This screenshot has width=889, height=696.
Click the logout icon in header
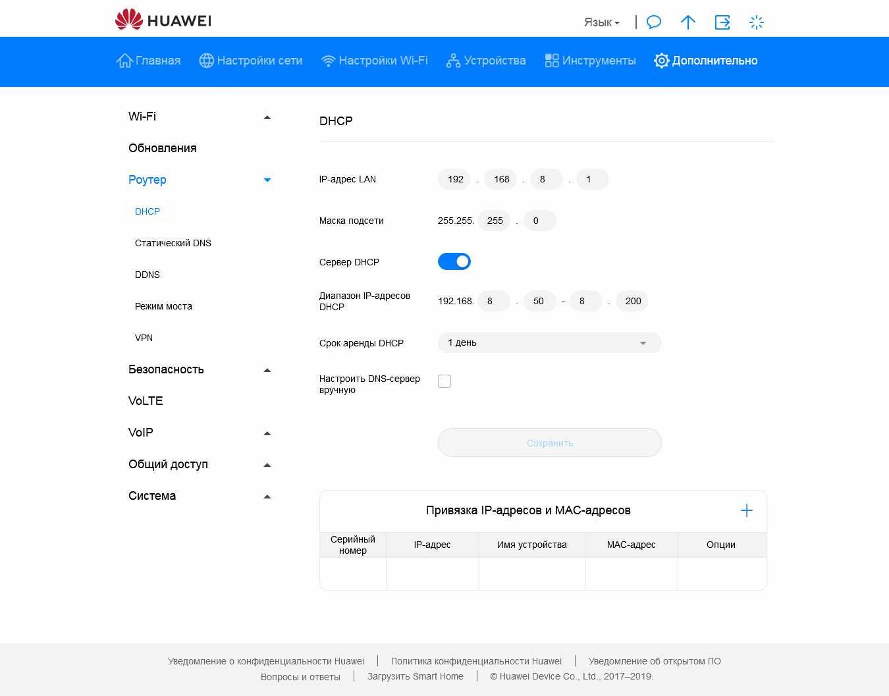[722, 22]
